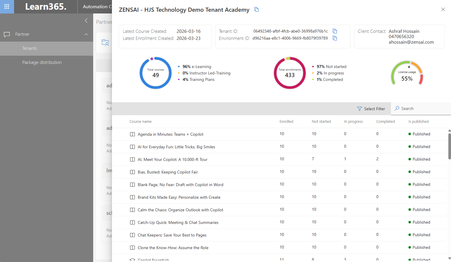Screen dimensions: 451x262
Task: Click the course list vertical scrollbar thumb
Action: coord(449,146)
